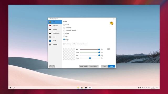
Task: Click the reset-to-defaults circular arrow icon
Action: 50,66
